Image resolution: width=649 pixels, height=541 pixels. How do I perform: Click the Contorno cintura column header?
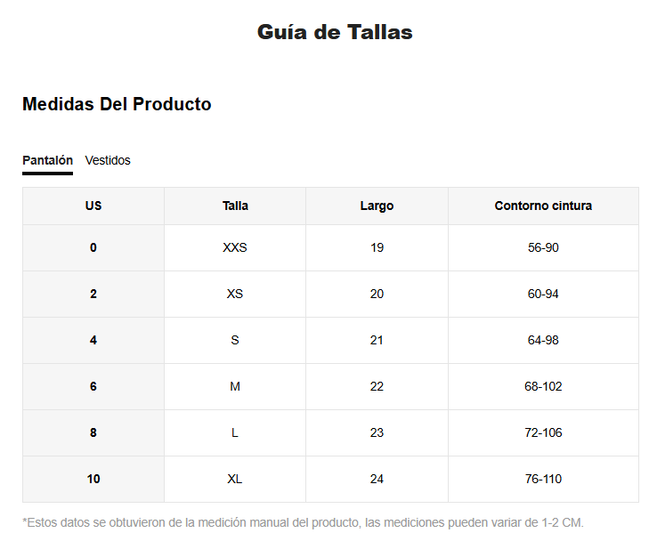click(543, 206)
